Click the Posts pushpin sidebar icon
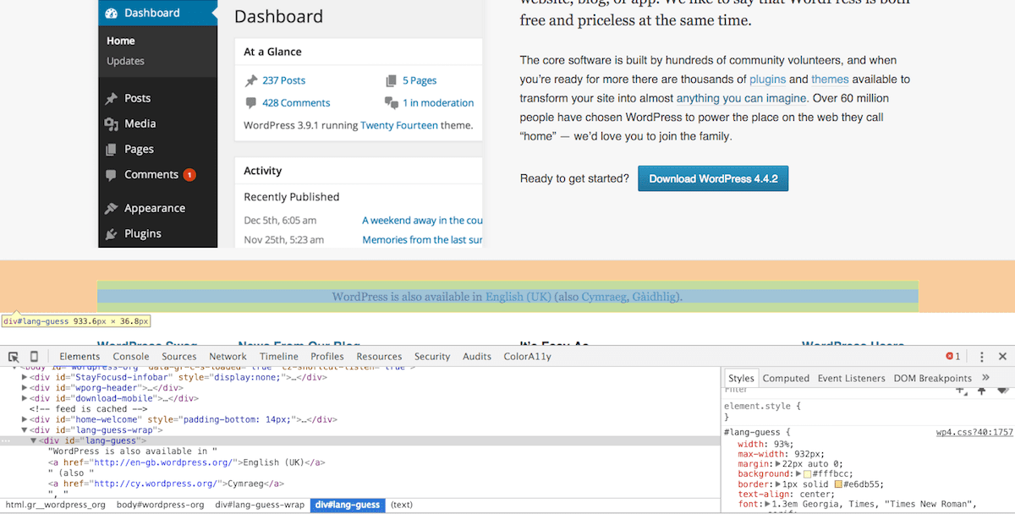Image resolution: width=1015 pixels, height=514 pixels. 111,99
